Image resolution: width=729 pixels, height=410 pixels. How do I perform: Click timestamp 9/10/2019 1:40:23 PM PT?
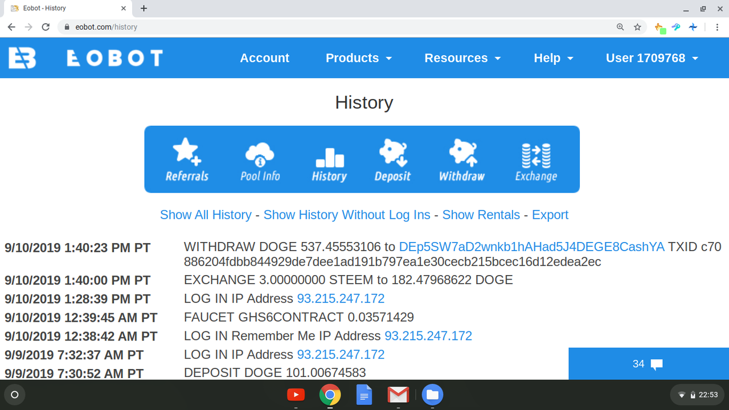tap(77, 248)
